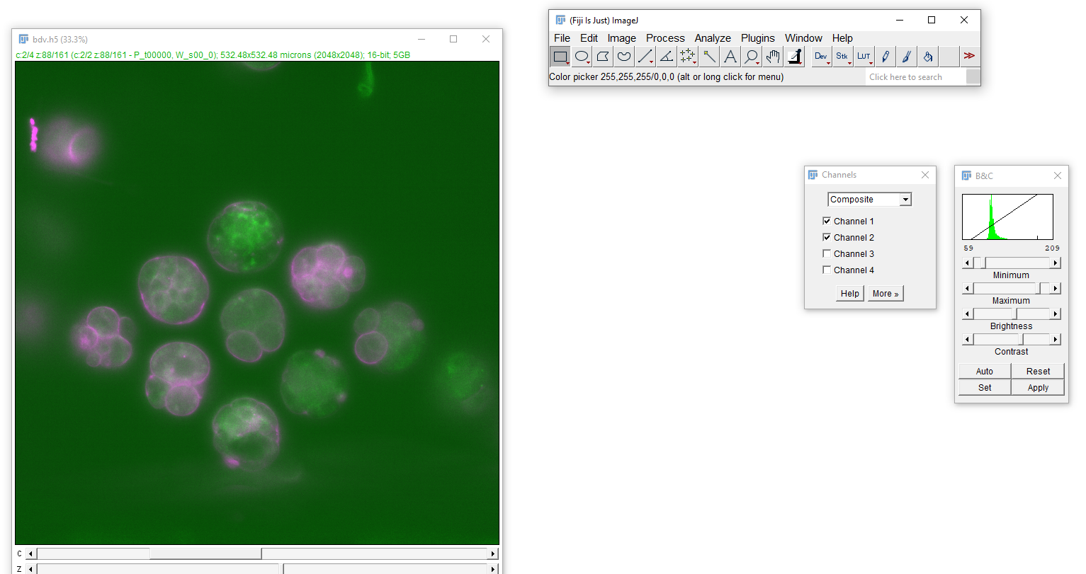Expand the More » menu in Channels
The width and height of the screenshot is (1086, 574).
pos(886,294)
